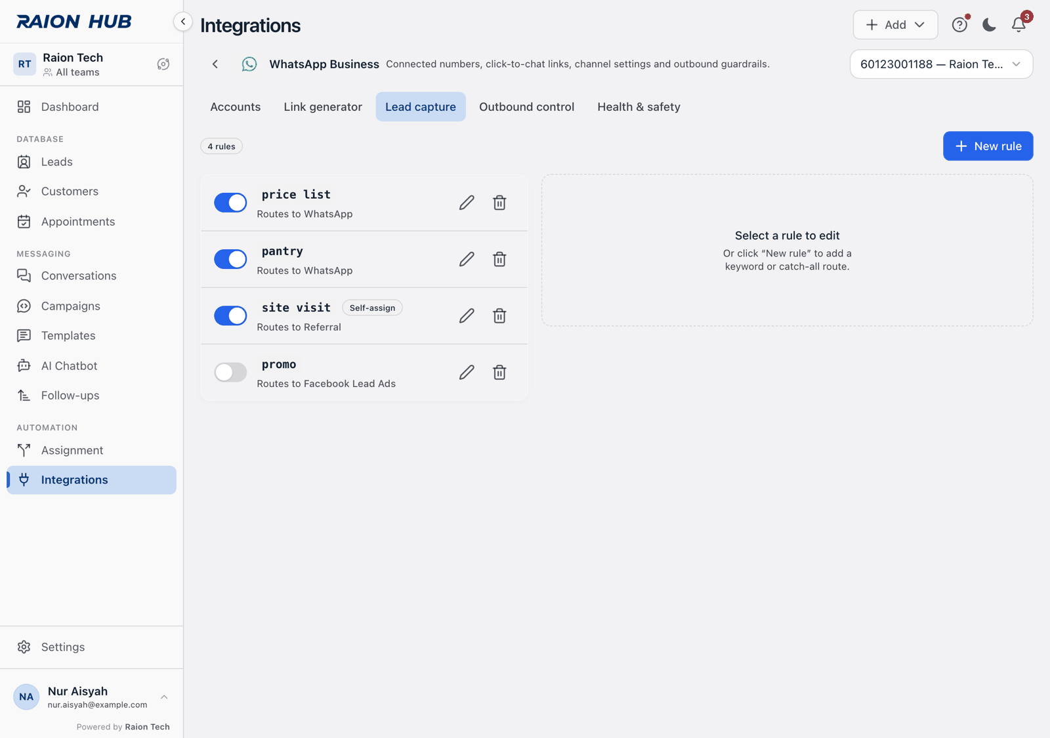Click the Raion Tech powered-by link
Screen dimensions: 1050x738
[147, 727]
